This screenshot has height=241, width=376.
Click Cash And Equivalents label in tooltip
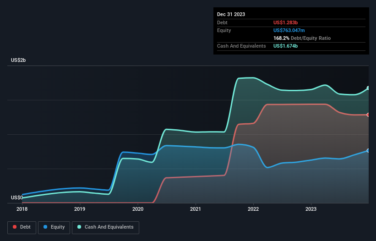(x=241, y=46)
